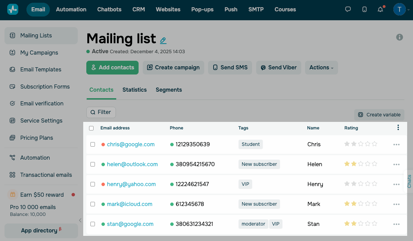Screen dimensions: 413x241
Task: Switch to the Statistics tab
Action: 134,90
